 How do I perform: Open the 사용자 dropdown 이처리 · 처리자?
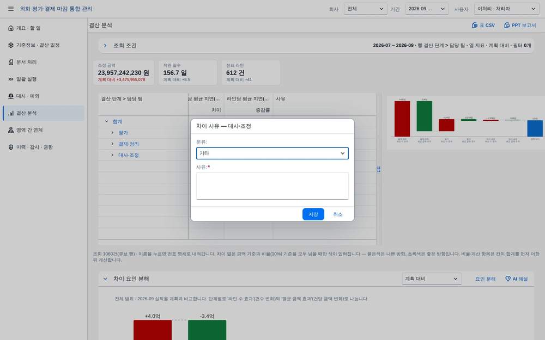tap(506, 9)
